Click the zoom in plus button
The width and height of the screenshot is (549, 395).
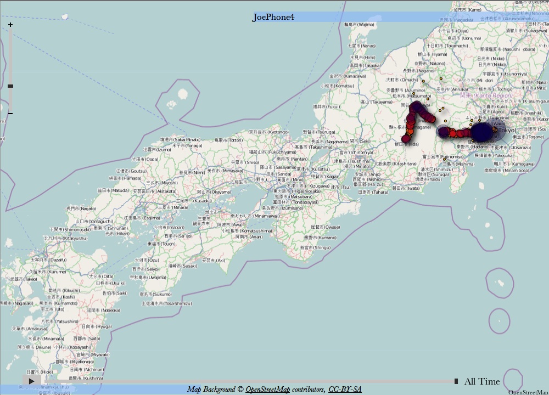pos(10,25)
